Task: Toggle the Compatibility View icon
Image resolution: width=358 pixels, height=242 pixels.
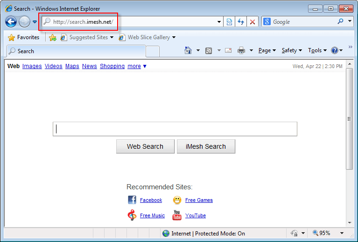Action: (x=229, y=22)
